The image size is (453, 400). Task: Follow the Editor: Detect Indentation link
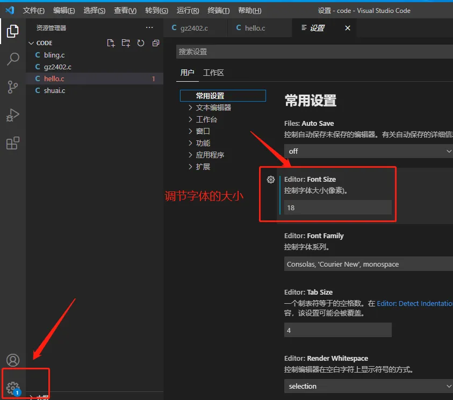pyautogui.click(x=415, y=303)
